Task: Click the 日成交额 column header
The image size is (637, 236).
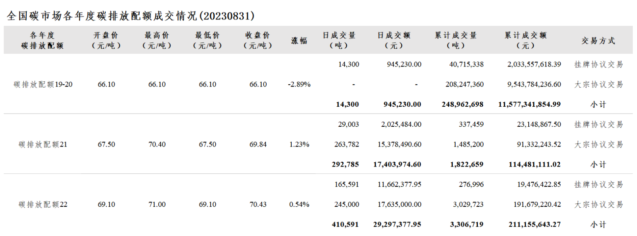Action: click(x=394, y=41)
